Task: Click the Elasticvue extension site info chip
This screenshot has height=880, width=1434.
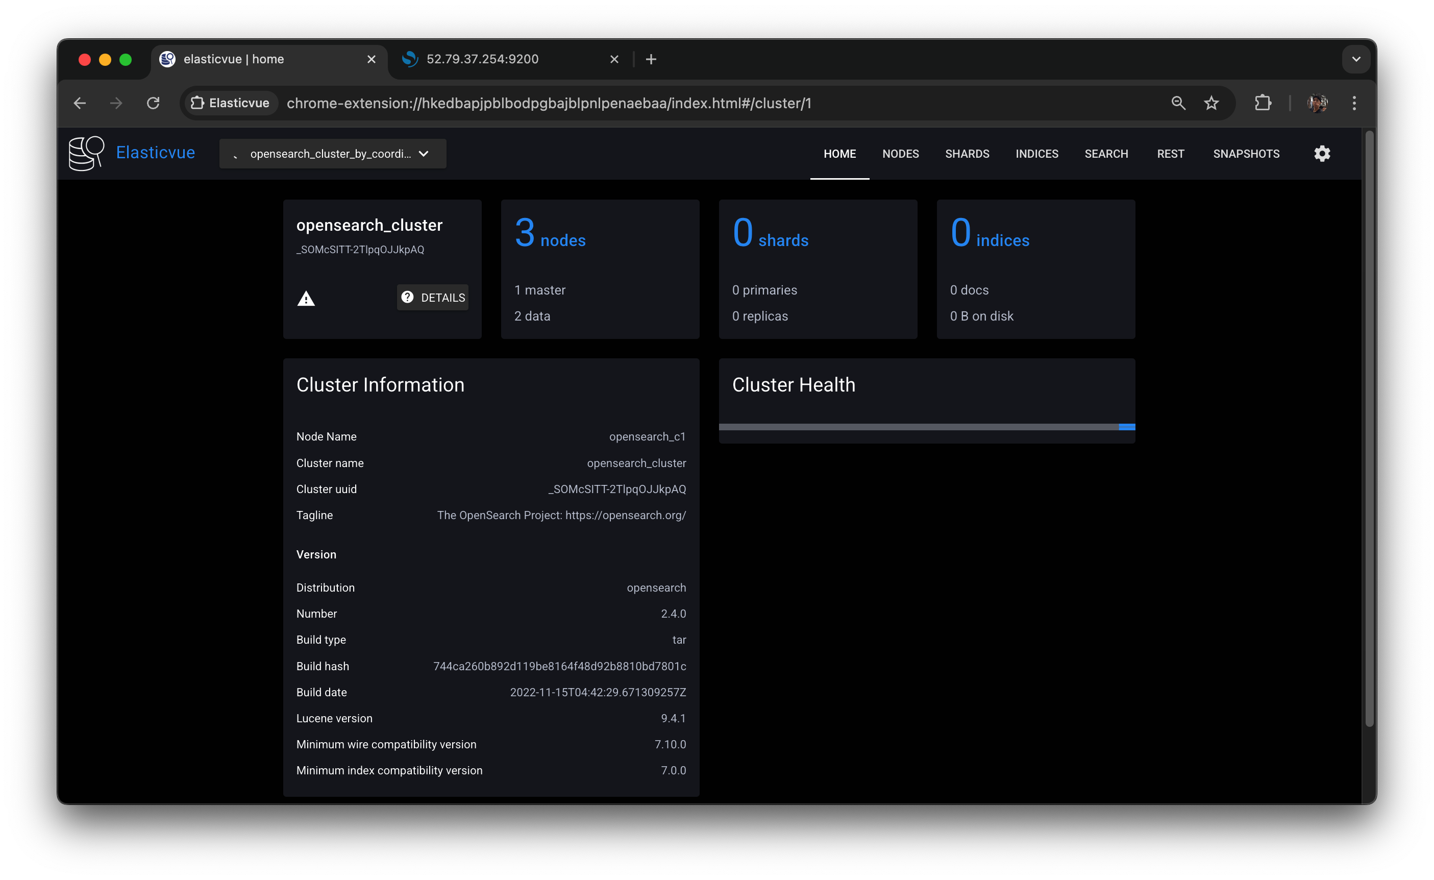Action: tap(231, 103)
